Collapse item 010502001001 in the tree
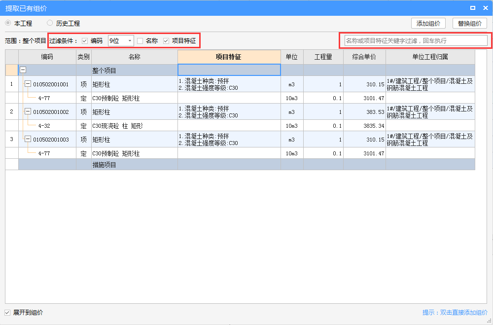 point(28,84)
